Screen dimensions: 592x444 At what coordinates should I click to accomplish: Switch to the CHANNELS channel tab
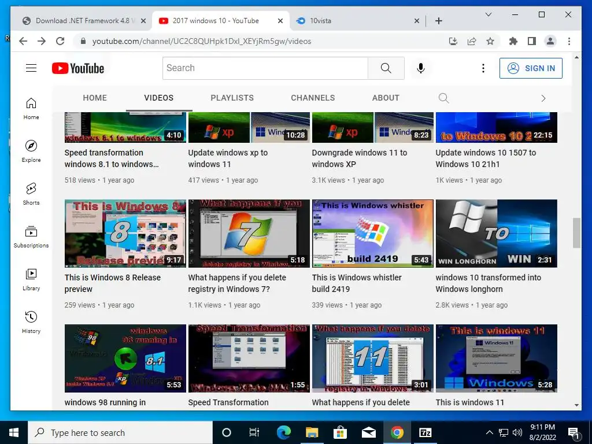313,98
